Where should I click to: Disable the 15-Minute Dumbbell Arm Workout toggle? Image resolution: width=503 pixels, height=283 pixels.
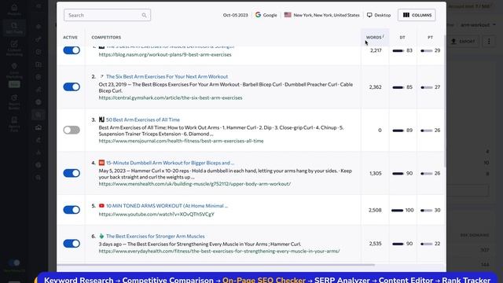coord(72,173)
